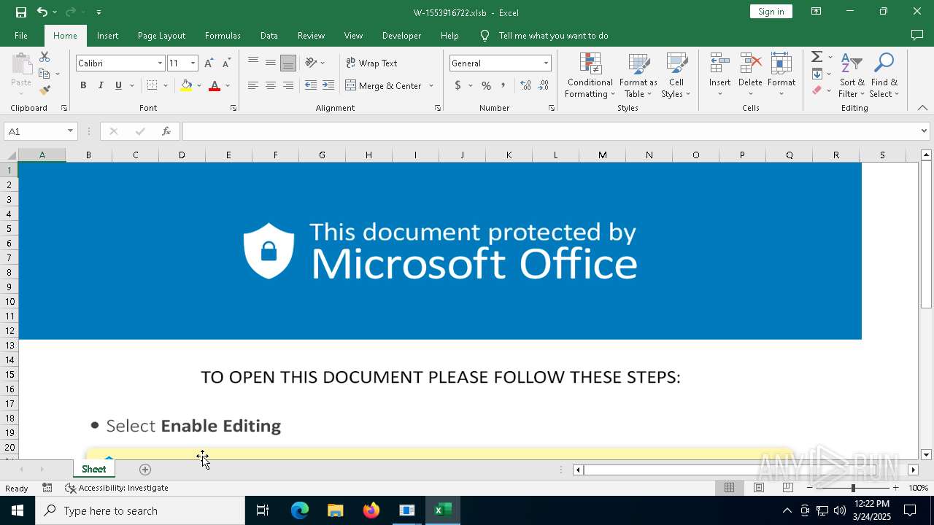Open Insert Function fx button
The image size is (934, 525).
tap(166, 131)
